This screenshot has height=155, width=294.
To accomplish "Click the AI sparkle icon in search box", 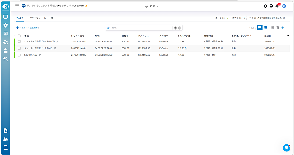I will pos(108,28).
